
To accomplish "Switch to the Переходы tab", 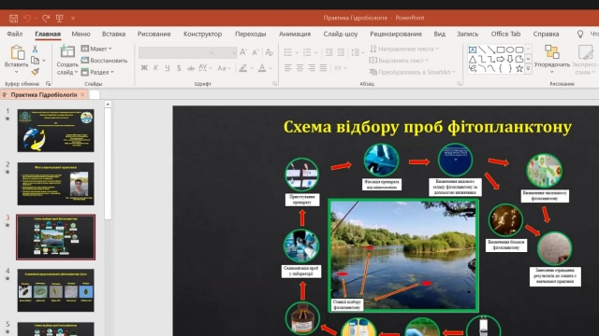I will [250, 34].
